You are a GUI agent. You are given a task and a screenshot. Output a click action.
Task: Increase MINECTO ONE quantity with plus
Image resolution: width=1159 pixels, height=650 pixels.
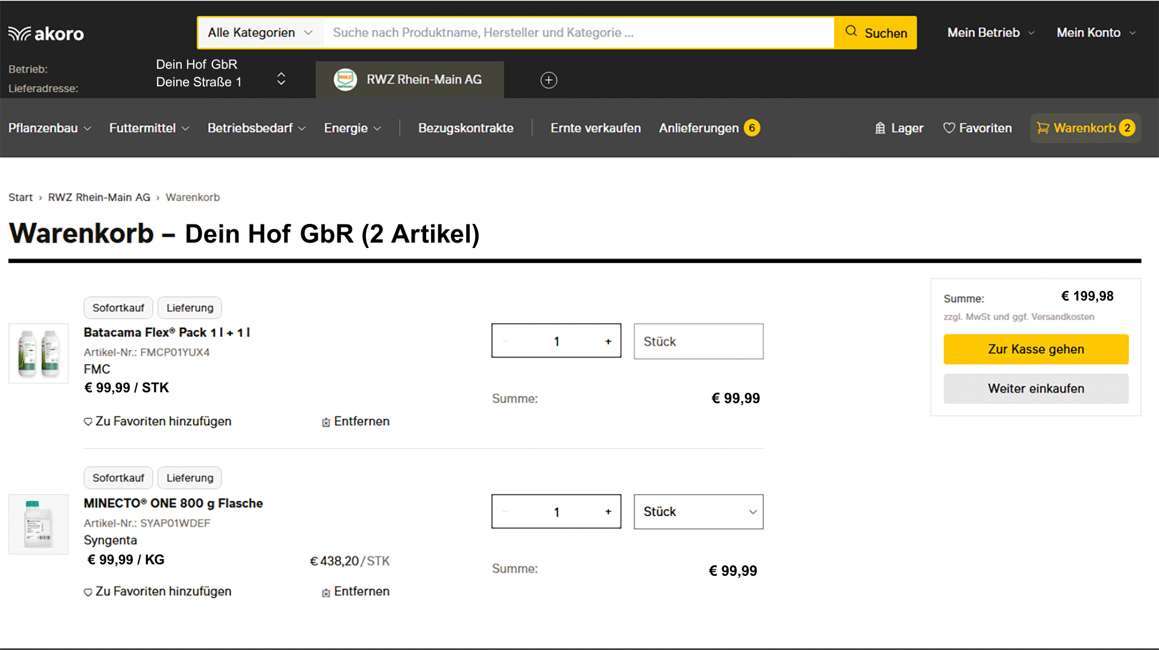click(608, 512)
